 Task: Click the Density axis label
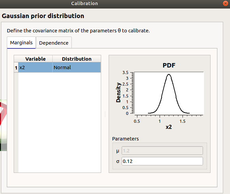click(119, 92)
